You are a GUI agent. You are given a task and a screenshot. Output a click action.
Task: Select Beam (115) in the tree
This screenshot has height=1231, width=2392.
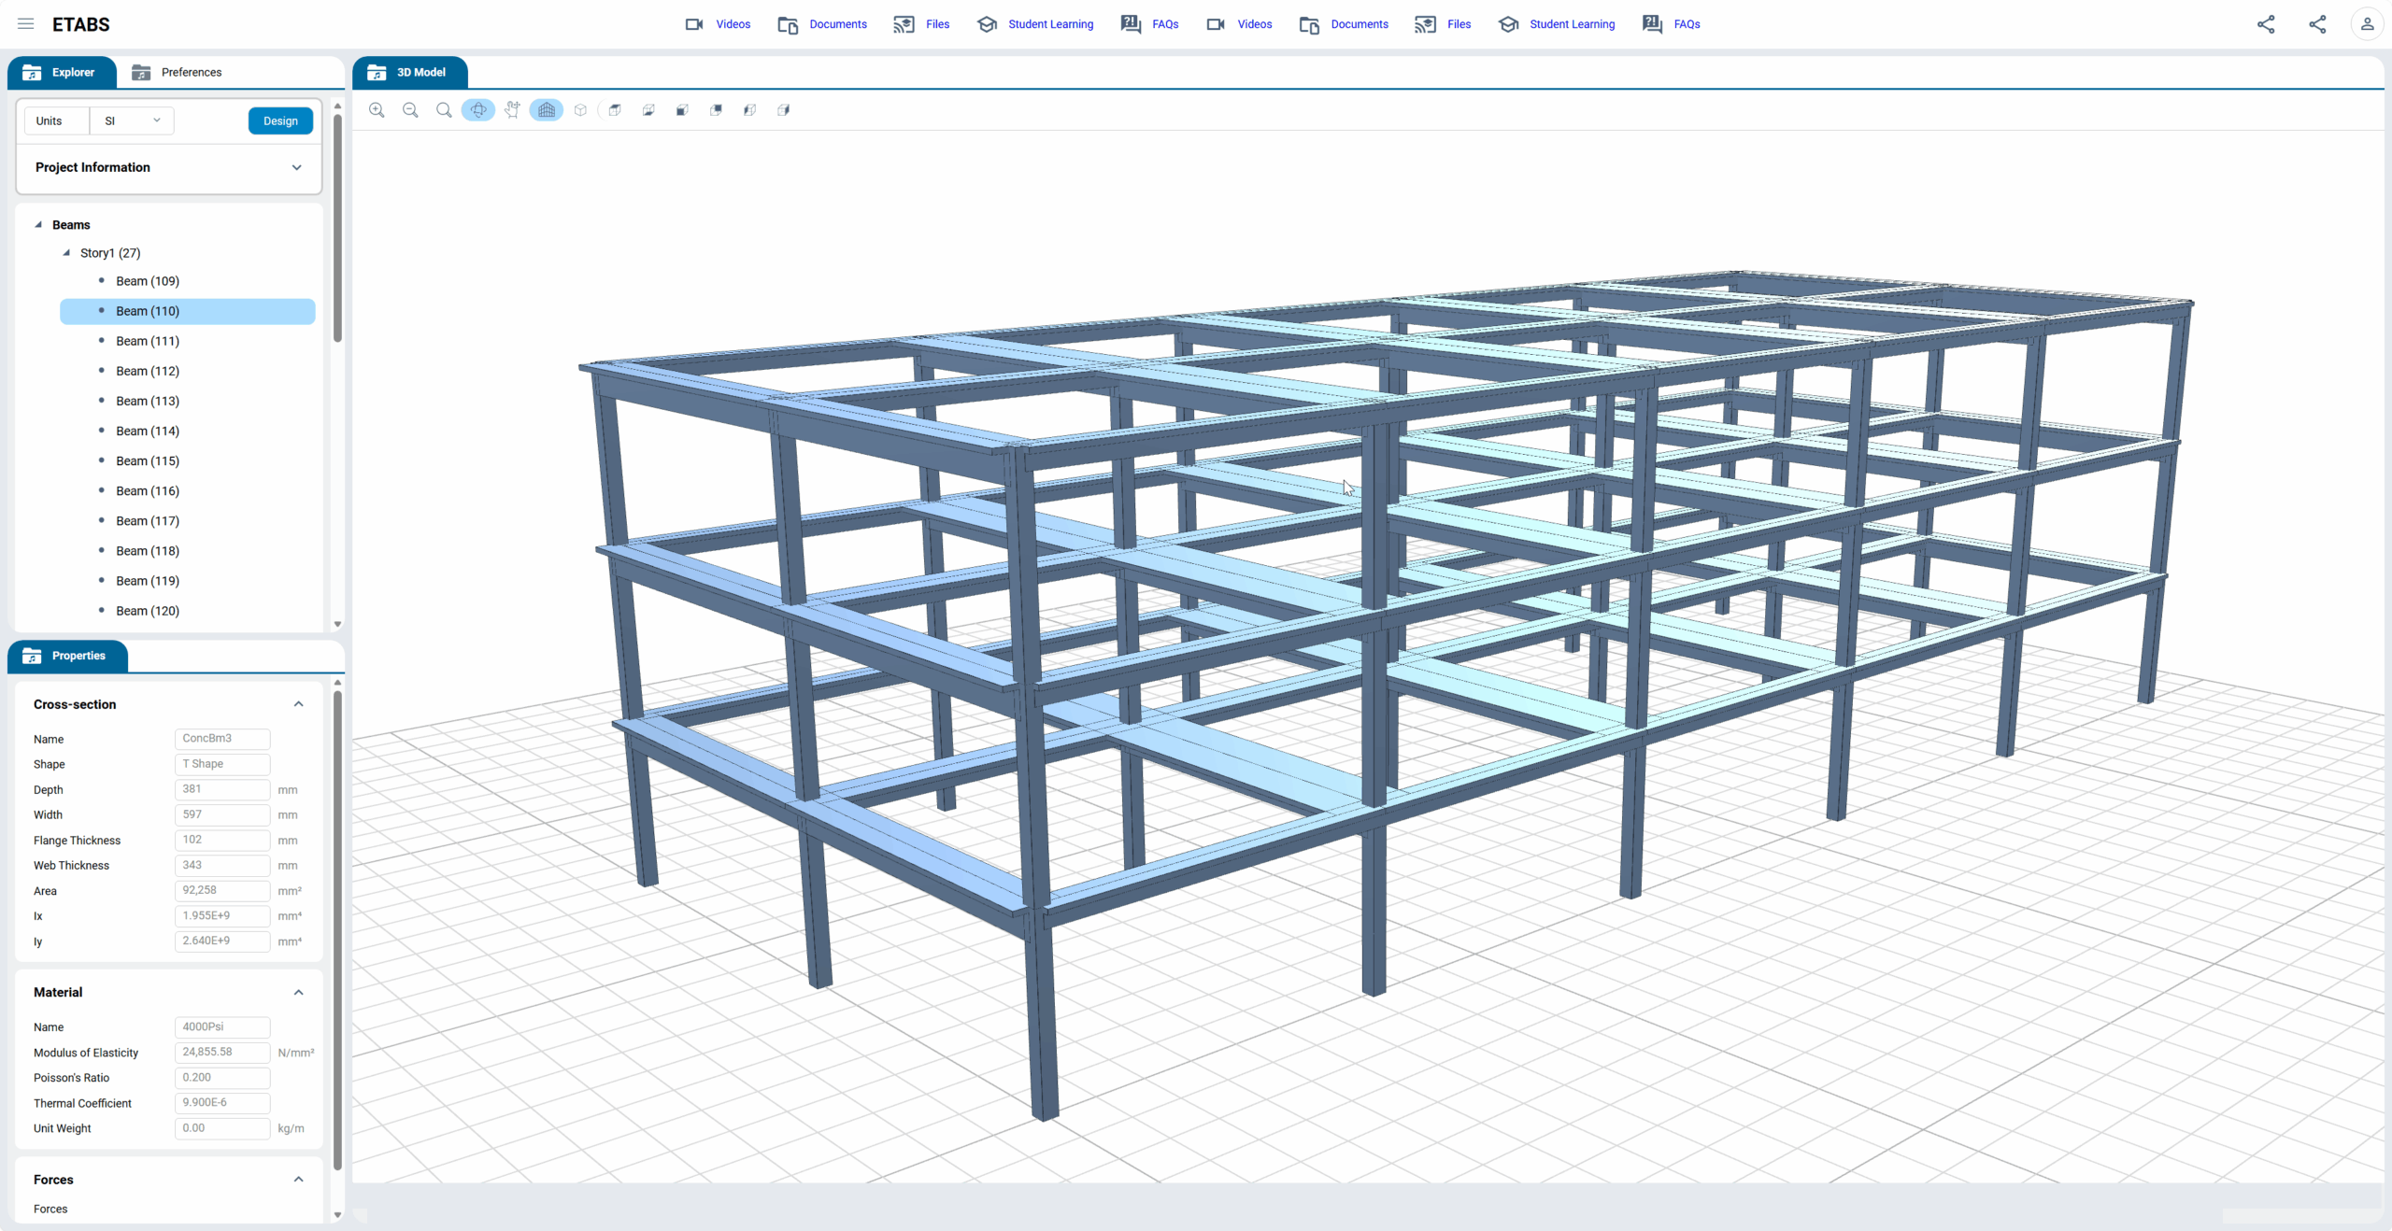pos(148,460)
